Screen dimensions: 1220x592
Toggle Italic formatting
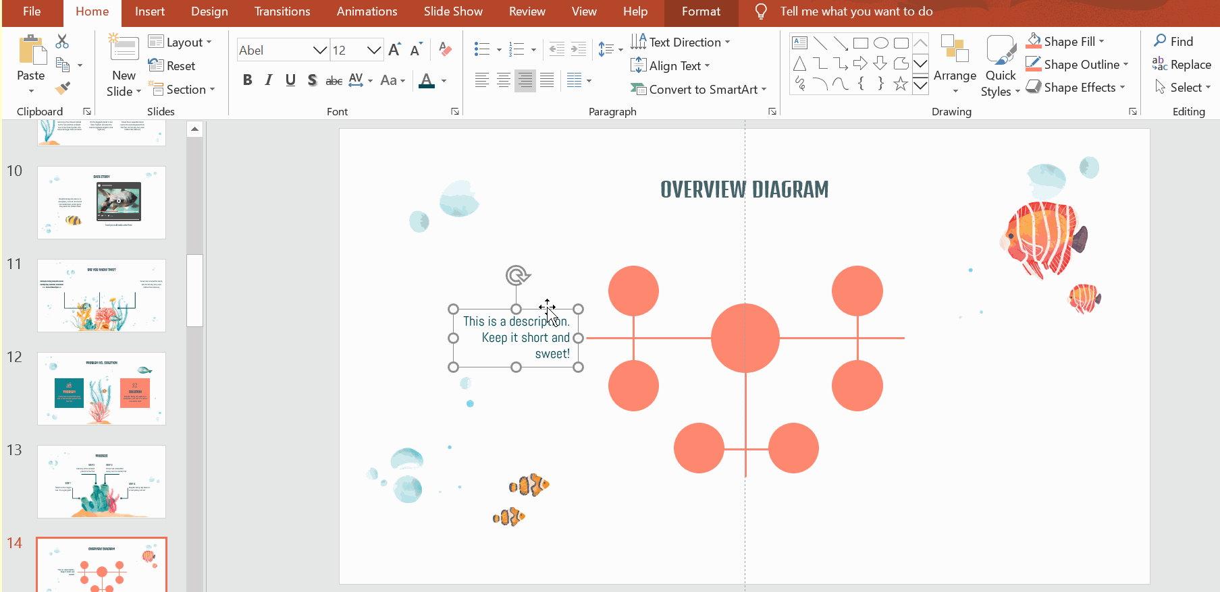(x=269, y=80)
